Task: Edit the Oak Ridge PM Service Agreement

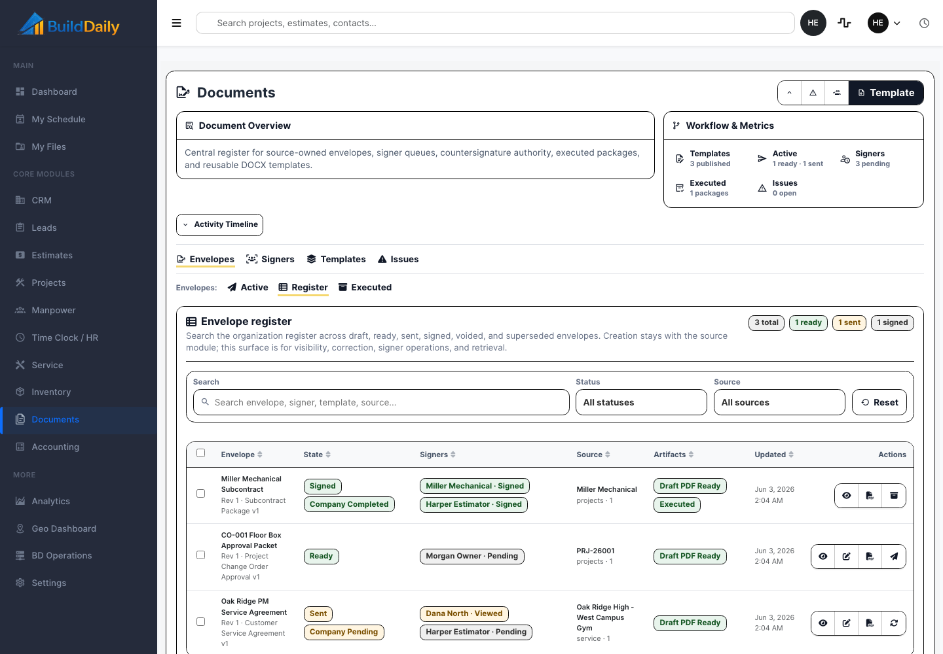Action: [x=847, y=623]
